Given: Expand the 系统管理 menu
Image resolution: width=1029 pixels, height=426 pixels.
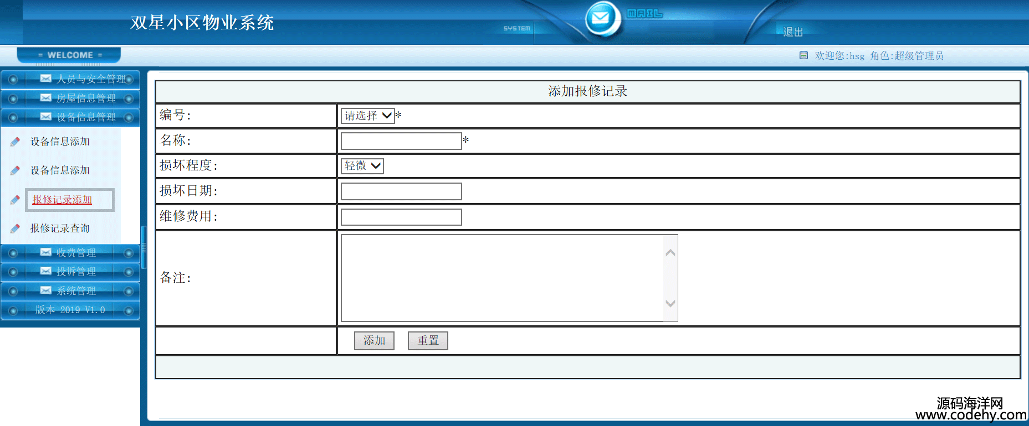Looking at the screenshot, I should 70,291.
